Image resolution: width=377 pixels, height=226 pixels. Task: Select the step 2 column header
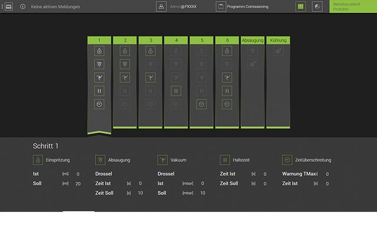[x=125, y=40]
